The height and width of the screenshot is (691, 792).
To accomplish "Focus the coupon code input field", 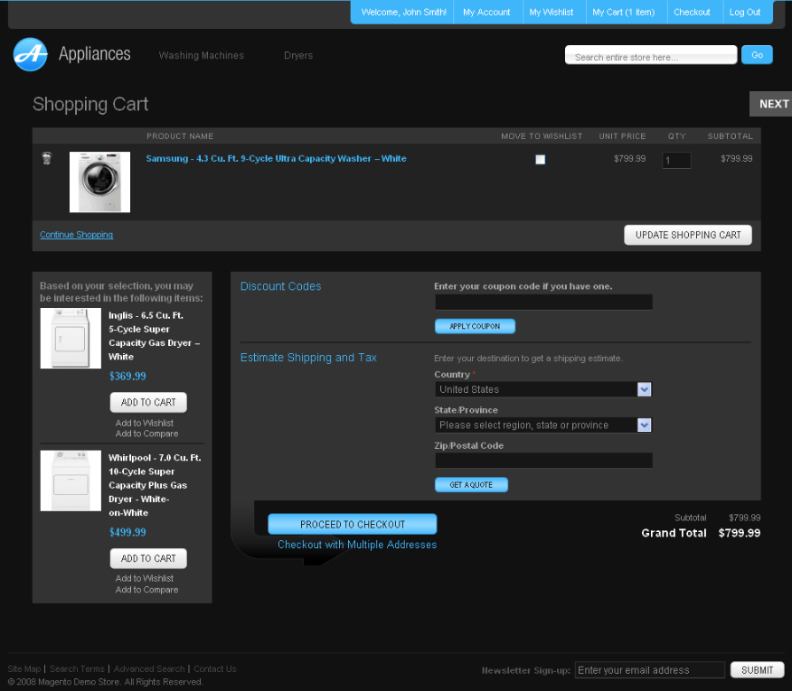I will point(543,302).
